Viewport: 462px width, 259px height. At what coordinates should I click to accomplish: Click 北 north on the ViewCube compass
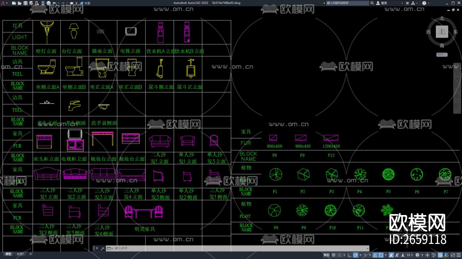[442, 18]
